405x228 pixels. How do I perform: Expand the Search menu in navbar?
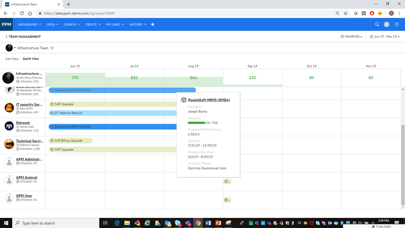pyautogui.click(x=72, y=25)
